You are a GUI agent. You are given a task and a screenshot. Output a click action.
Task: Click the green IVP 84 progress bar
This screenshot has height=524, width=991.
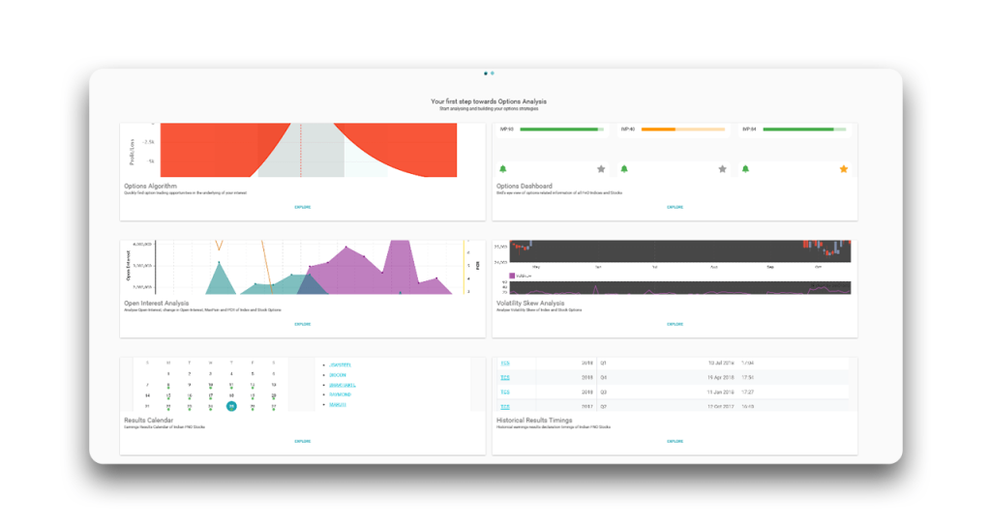click(x=804, y=130)
